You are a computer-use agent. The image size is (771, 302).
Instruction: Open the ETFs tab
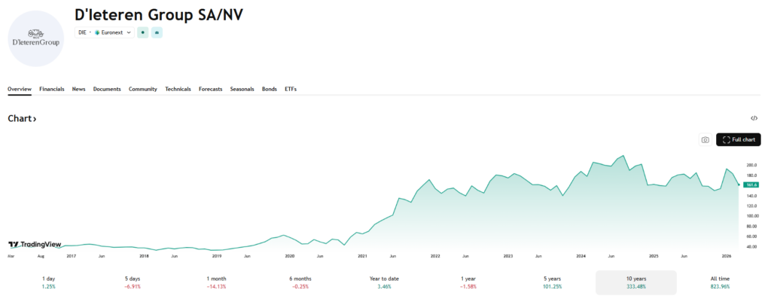291,89
